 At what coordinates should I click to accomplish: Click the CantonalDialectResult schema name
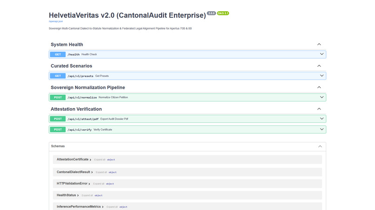(x=74, y=172)
